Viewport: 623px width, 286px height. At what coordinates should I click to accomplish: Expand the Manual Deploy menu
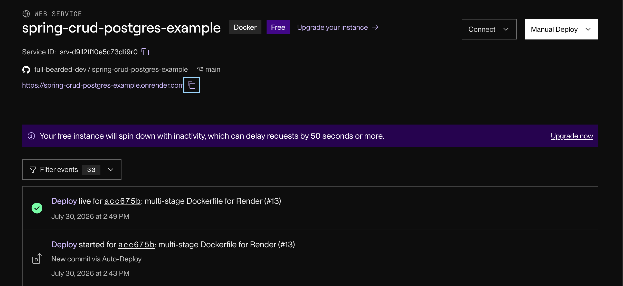(561, 29)
